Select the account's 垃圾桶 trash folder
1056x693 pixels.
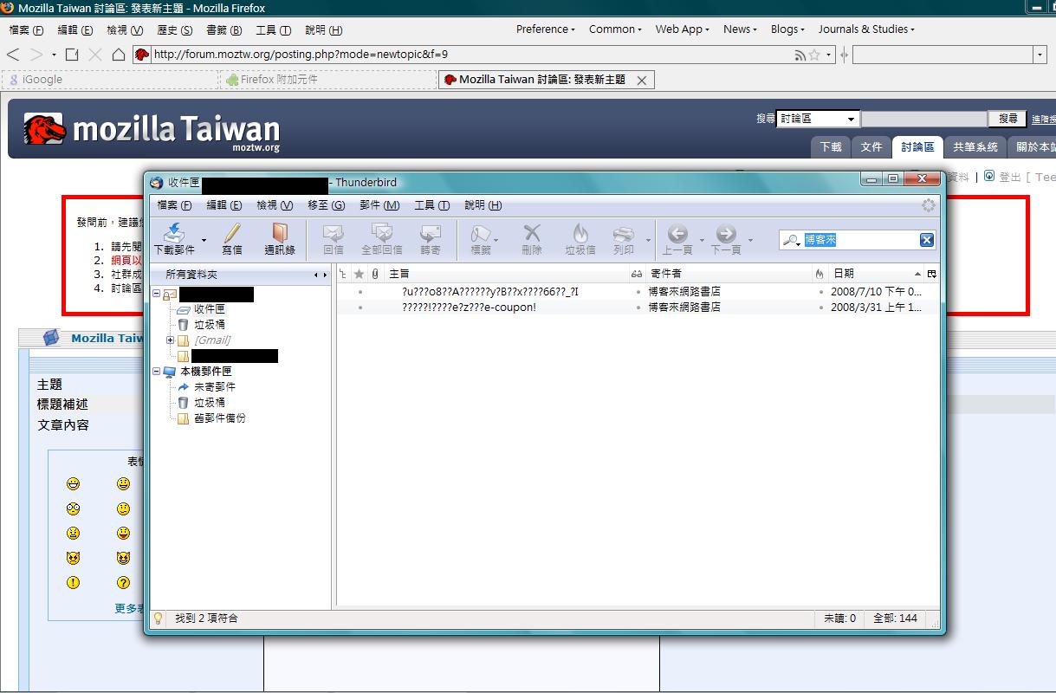pyautogui.click(x=209, y=325)
